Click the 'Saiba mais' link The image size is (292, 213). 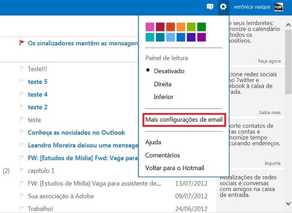[270, 112]
